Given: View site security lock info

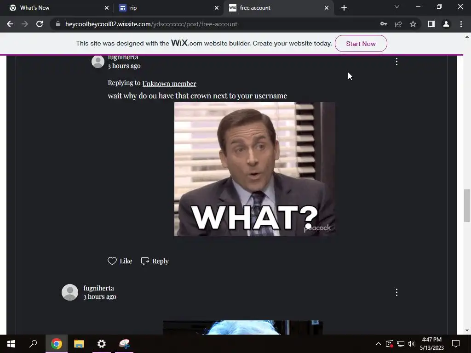Looking at the screenshot, I should click(x=58, y=24).
